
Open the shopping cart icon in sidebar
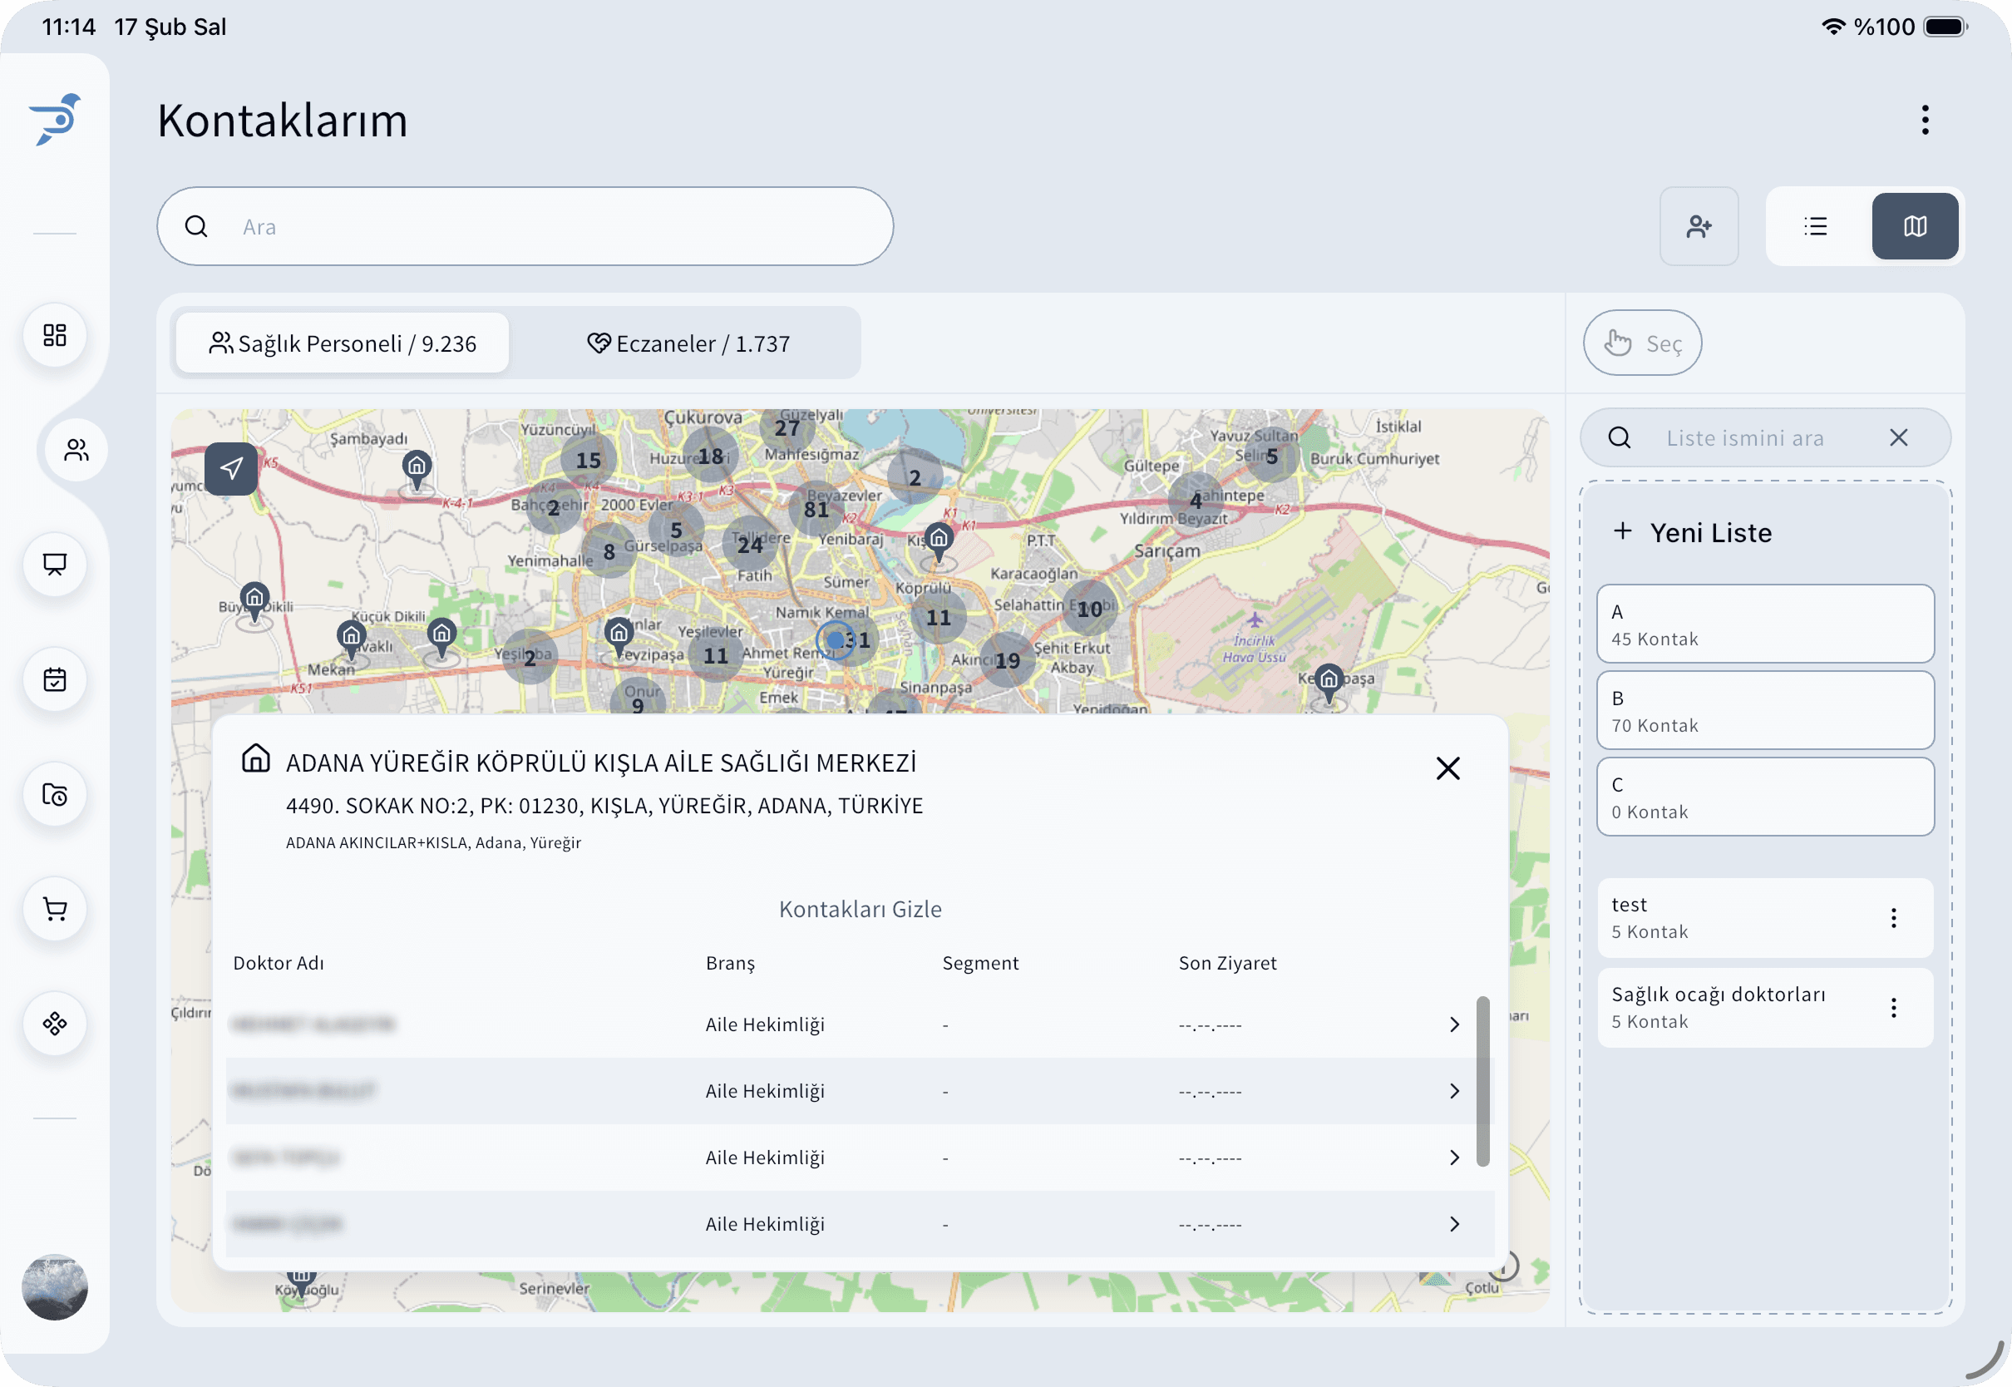click(55, 909)
